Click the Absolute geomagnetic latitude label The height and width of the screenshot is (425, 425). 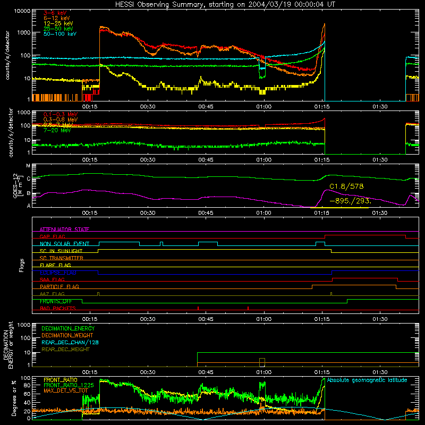click(367, 380)
